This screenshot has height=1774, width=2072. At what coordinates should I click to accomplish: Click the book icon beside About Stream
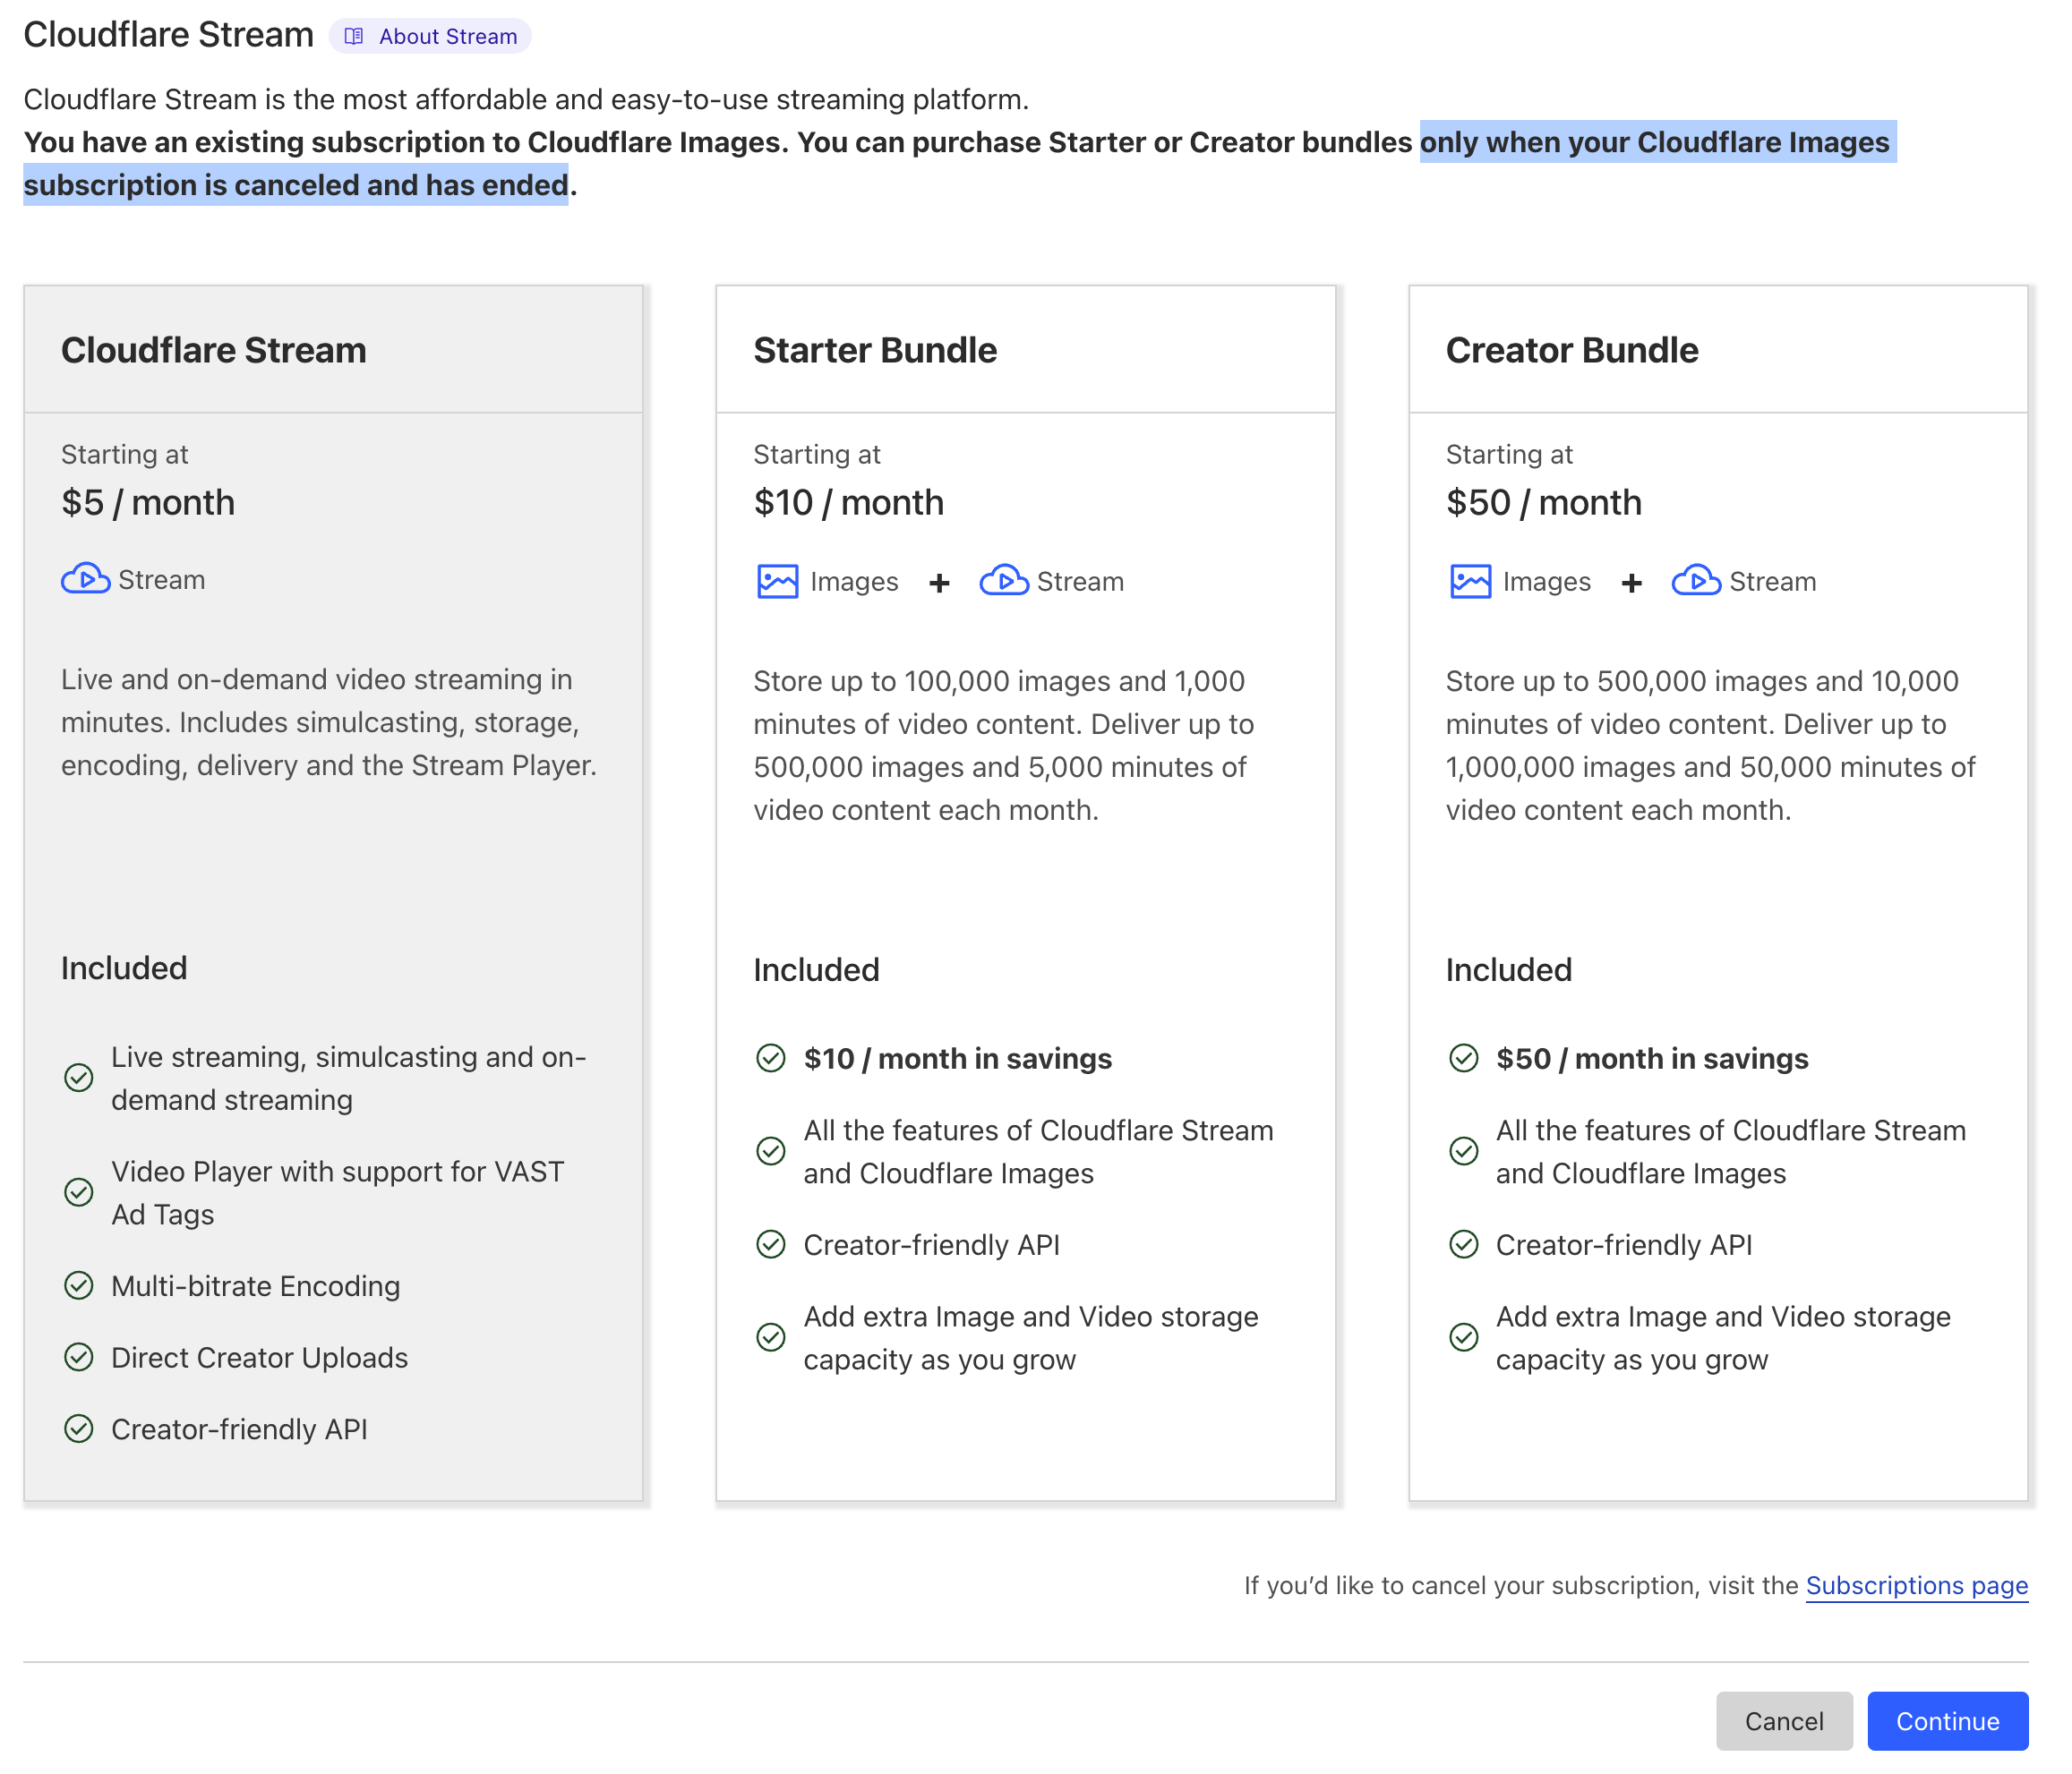(x=353, y=36)
